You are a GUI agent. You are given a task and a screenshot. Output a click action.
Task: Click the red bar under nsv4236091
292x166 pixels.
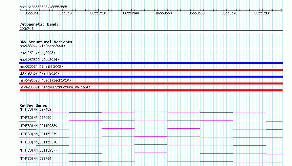151,90
